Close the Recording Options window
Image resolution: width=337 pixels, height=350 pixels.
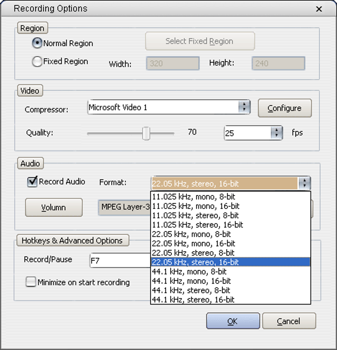click(319, 9)
